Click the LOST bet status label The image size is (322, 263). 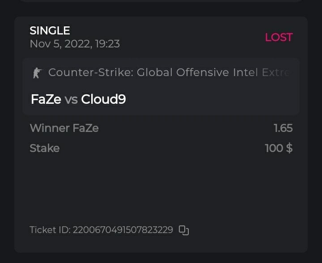(x=279, y=38)
